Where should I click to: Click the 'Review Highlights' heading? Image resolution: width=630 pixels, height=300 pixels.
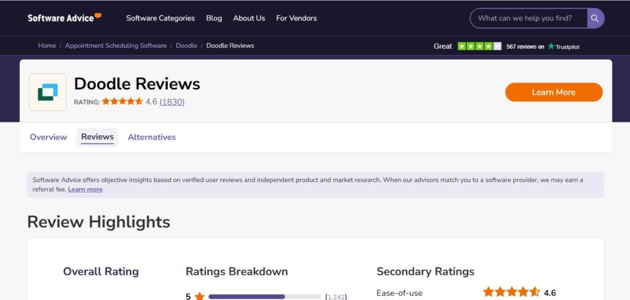(99, 222)
